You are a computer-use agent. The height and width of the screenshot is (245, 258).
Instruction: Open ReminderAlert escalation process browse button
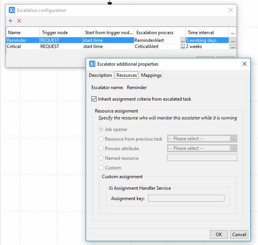click(182, 40)
